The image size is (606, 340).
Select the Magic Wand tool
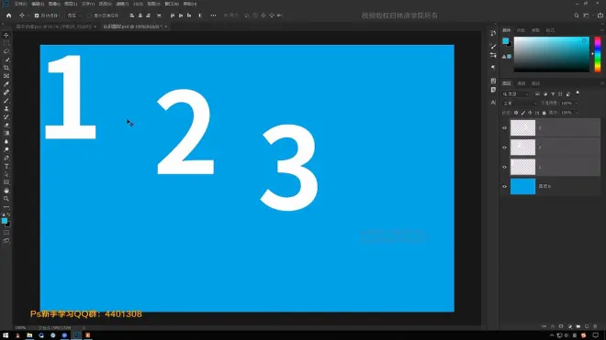point(6,60)
